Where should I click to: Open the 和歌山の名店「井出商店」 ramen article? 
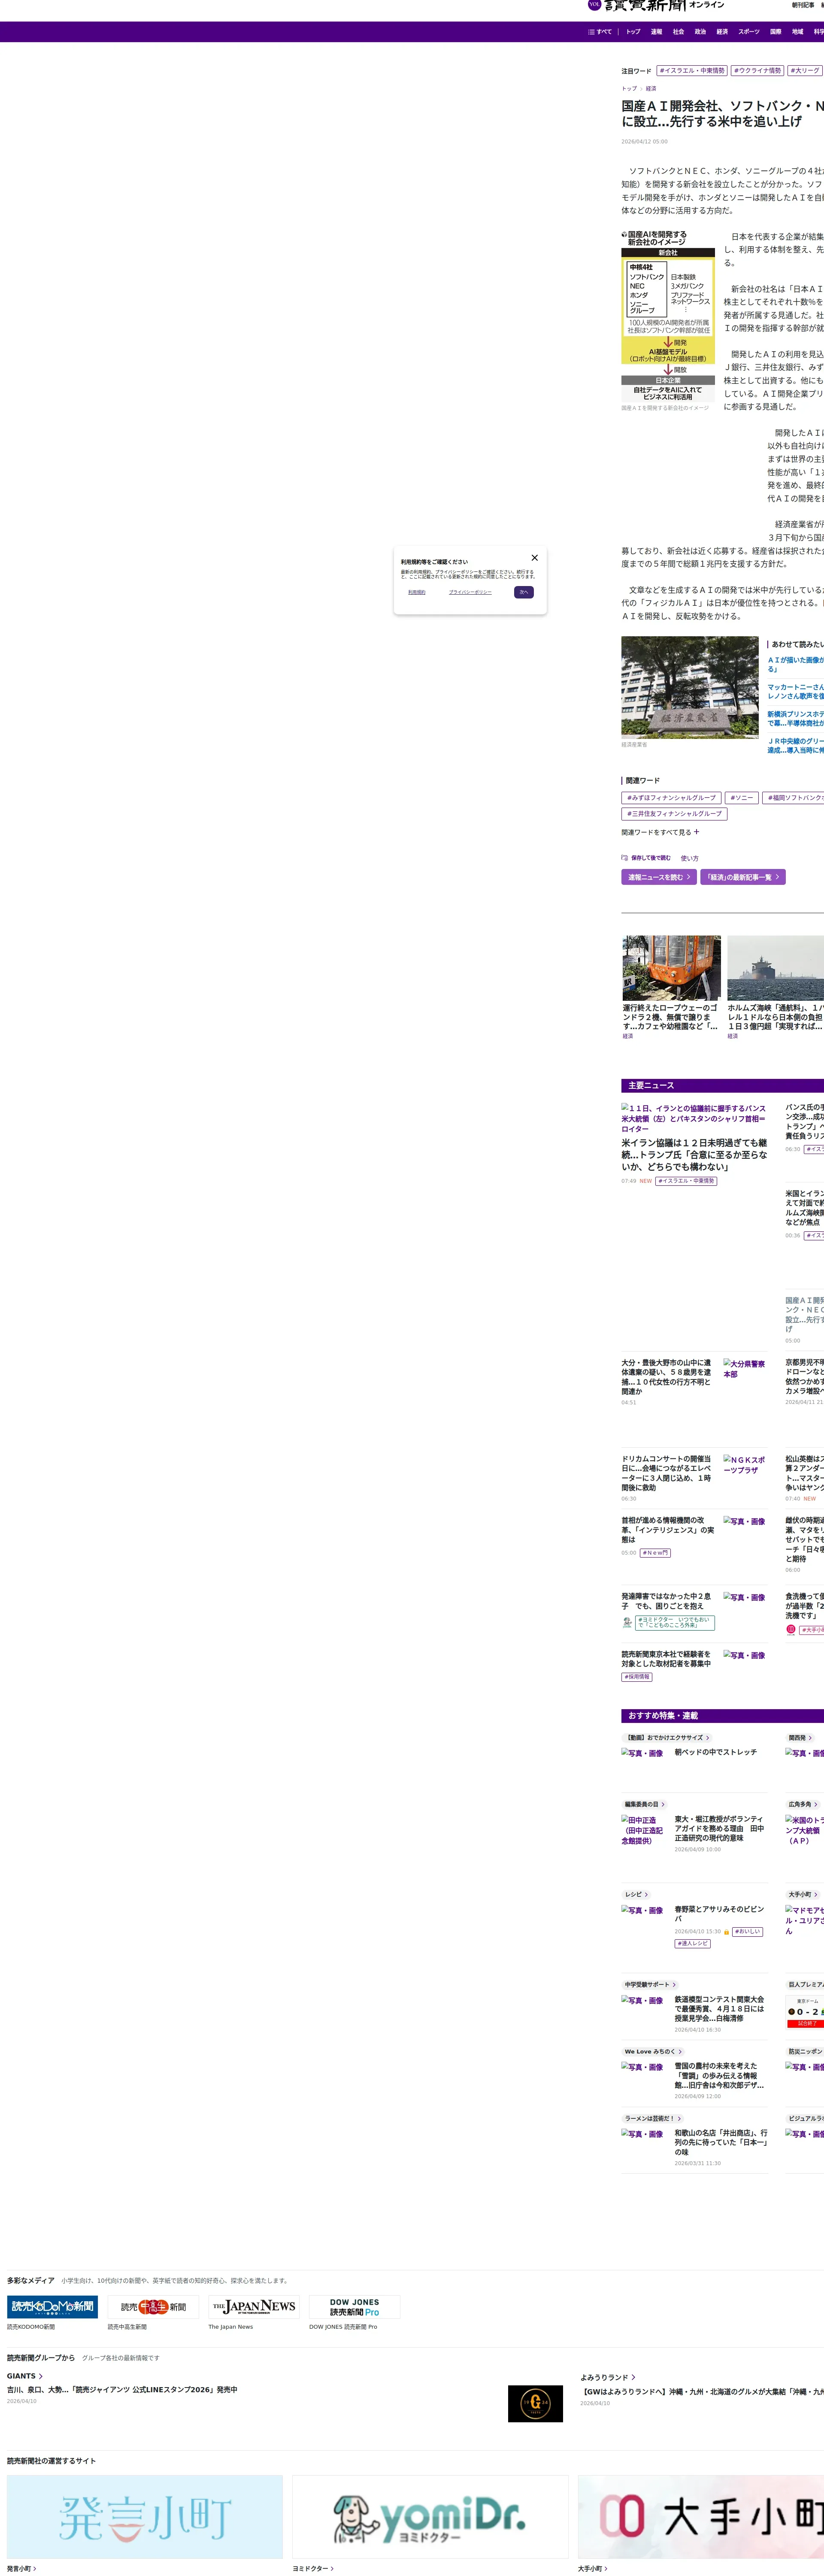[x=721, y=2142]
